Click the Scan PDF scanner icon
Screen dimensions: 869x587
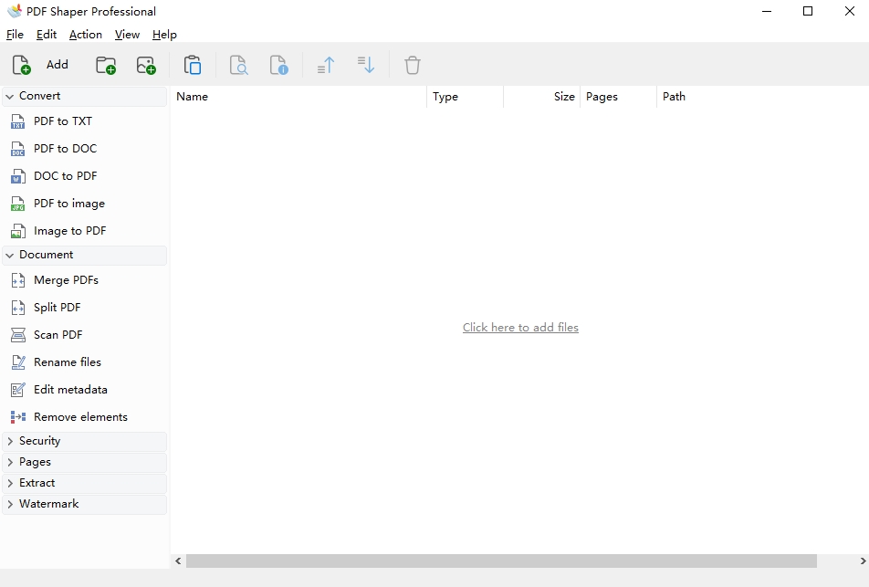pos(17,335)
